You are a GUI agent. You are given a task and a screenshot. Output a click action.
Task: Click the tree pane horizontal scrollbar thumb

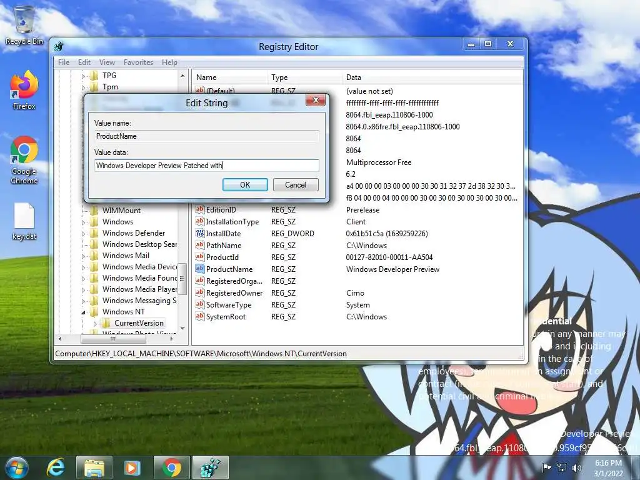[x=112, y=339]
